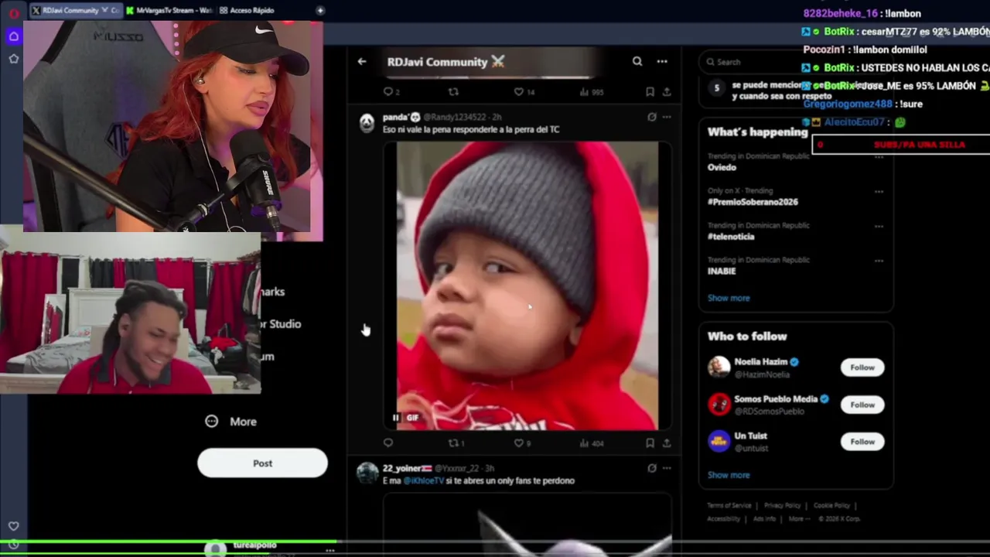Open the Accessibility footer link
Image resolution: width=990 pixels, height=557 pixels.
tap(723, 518)
